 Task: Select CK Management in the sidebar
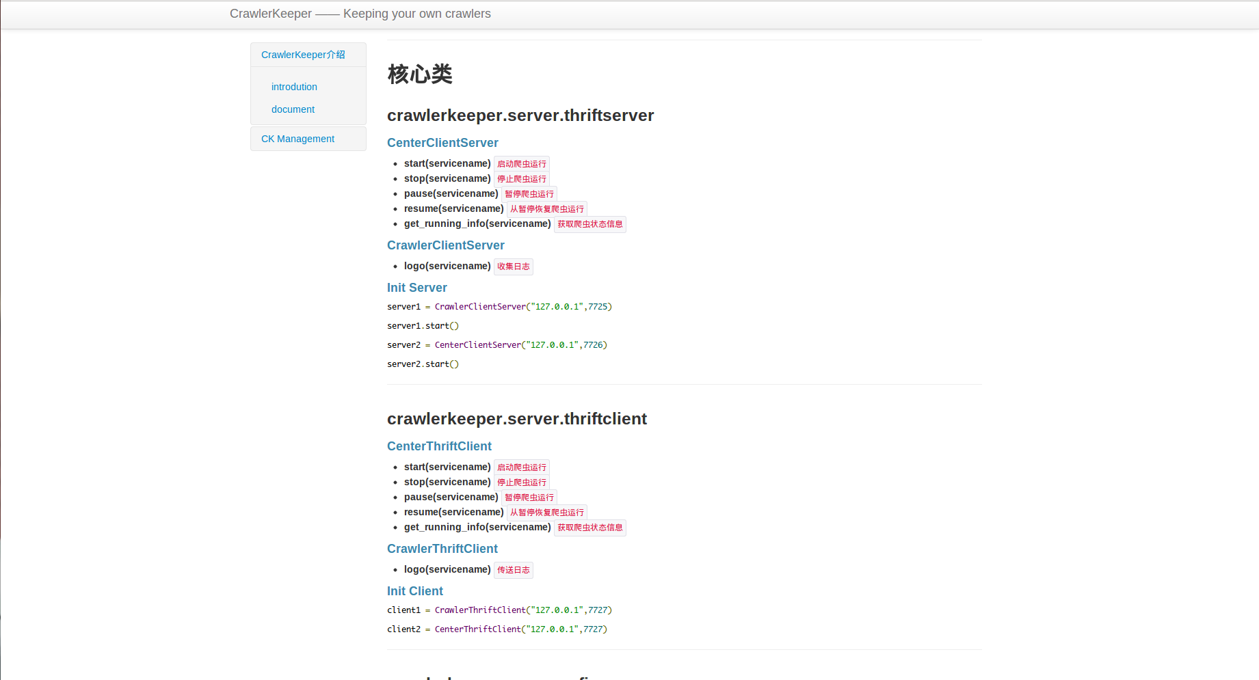[297, 139]
